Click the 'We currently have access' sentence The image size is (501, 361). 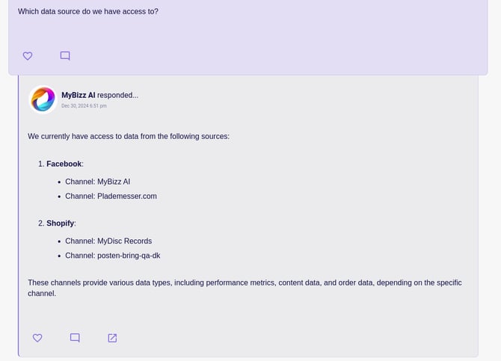(129, 137)
